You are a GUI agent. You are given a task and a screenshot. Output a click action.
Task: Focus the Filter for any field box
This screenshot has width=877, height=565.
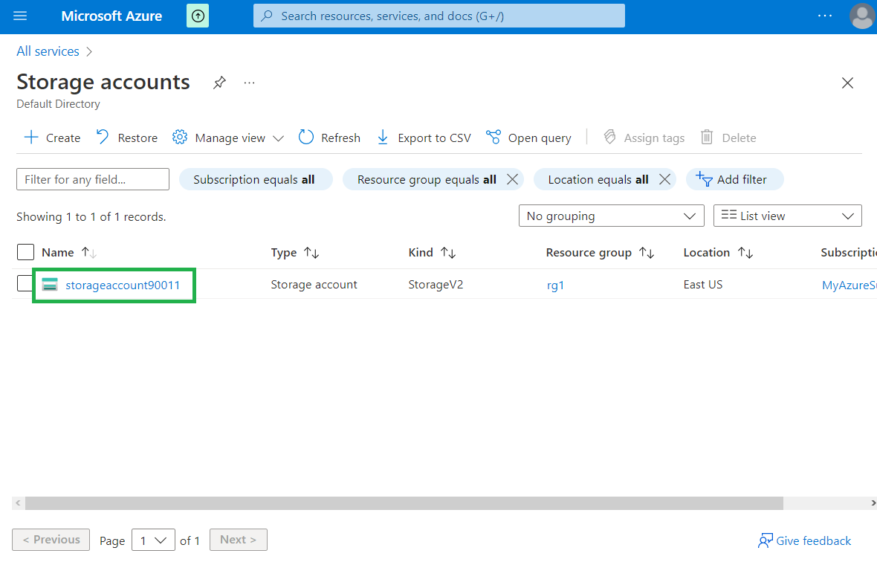[x=93, y=179]
